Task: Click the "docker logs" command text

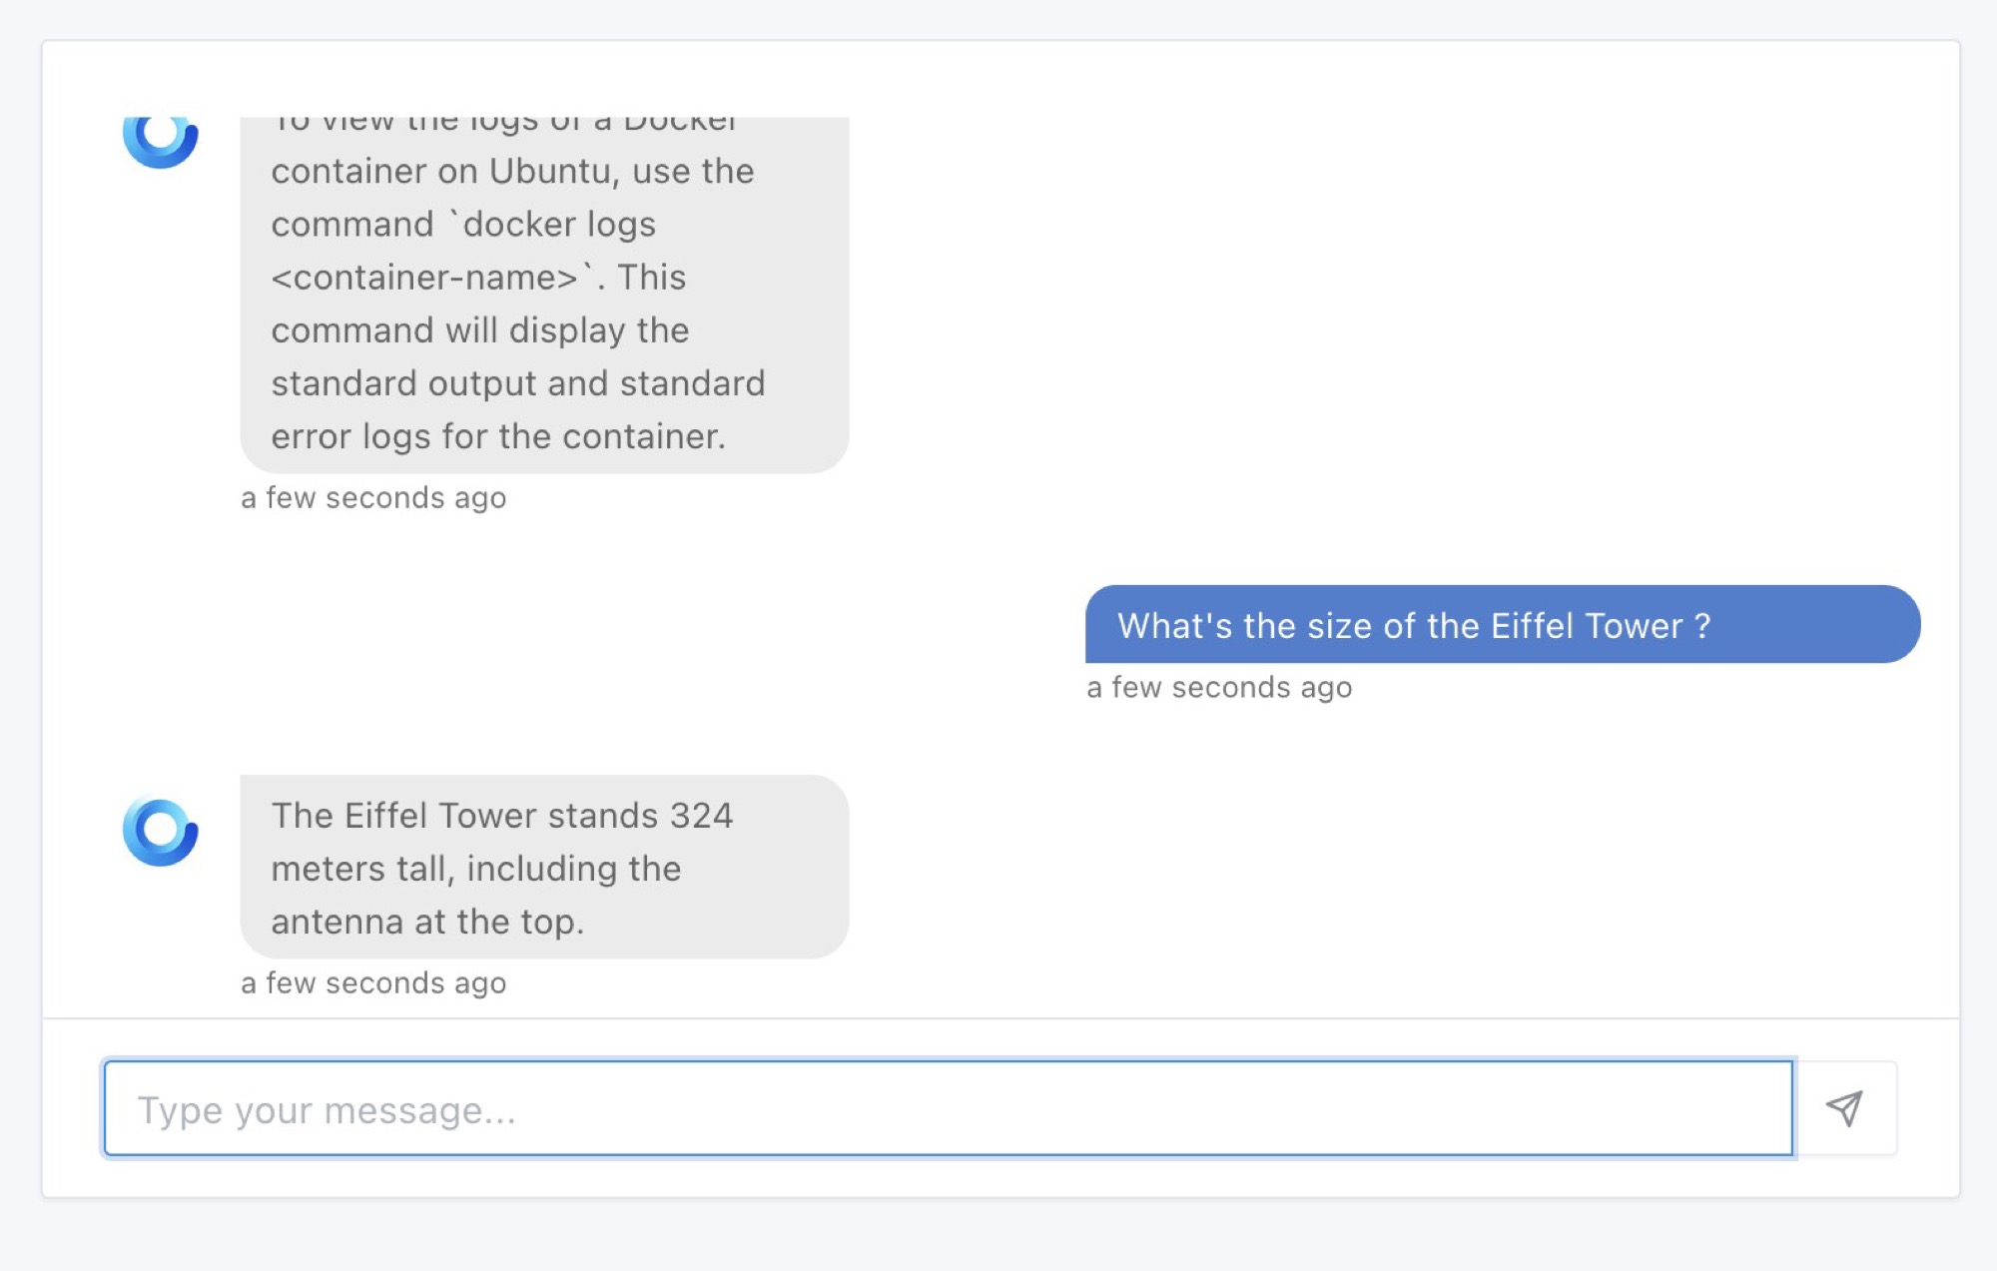Action: point(559,225)
